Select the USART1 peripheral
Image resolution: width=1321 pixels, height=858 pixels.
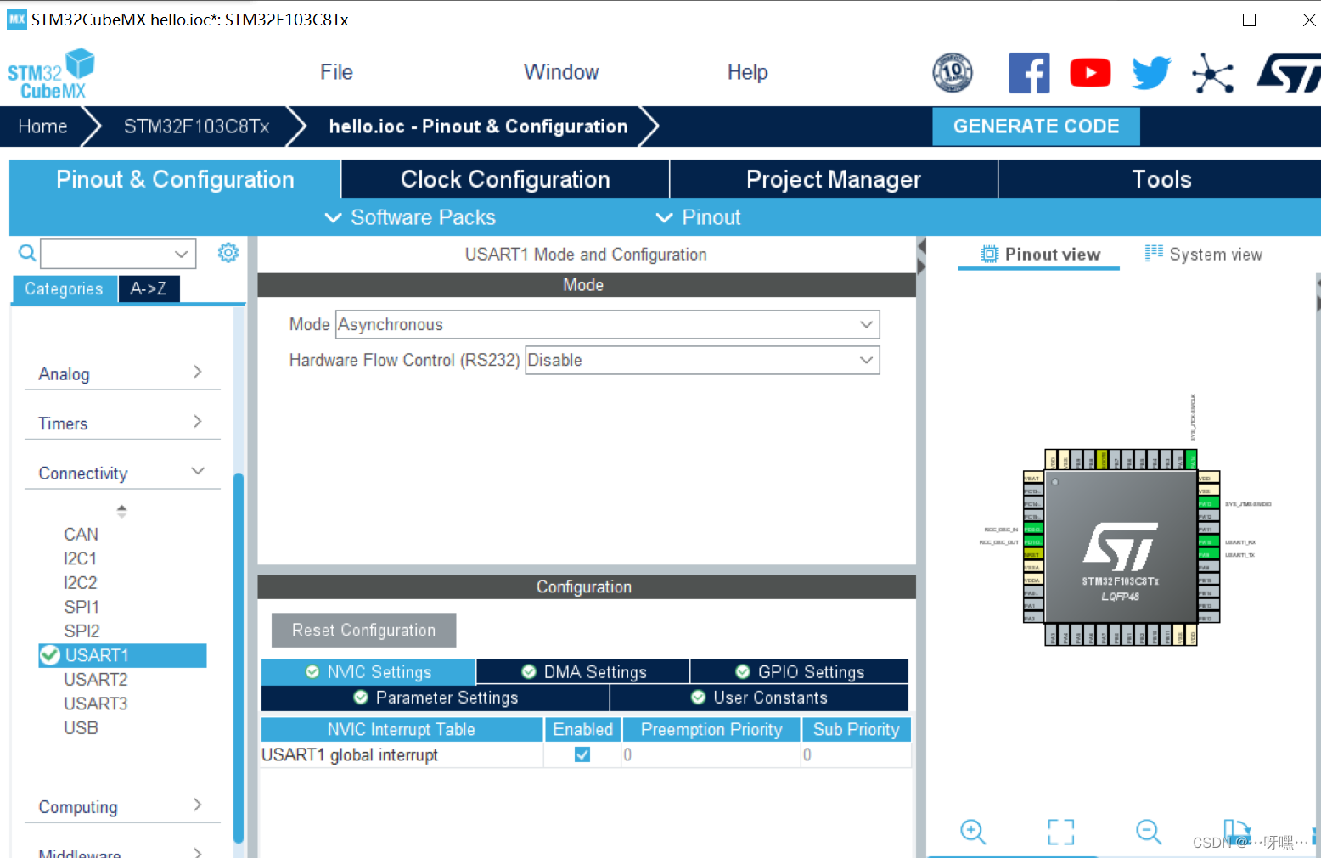122,655
